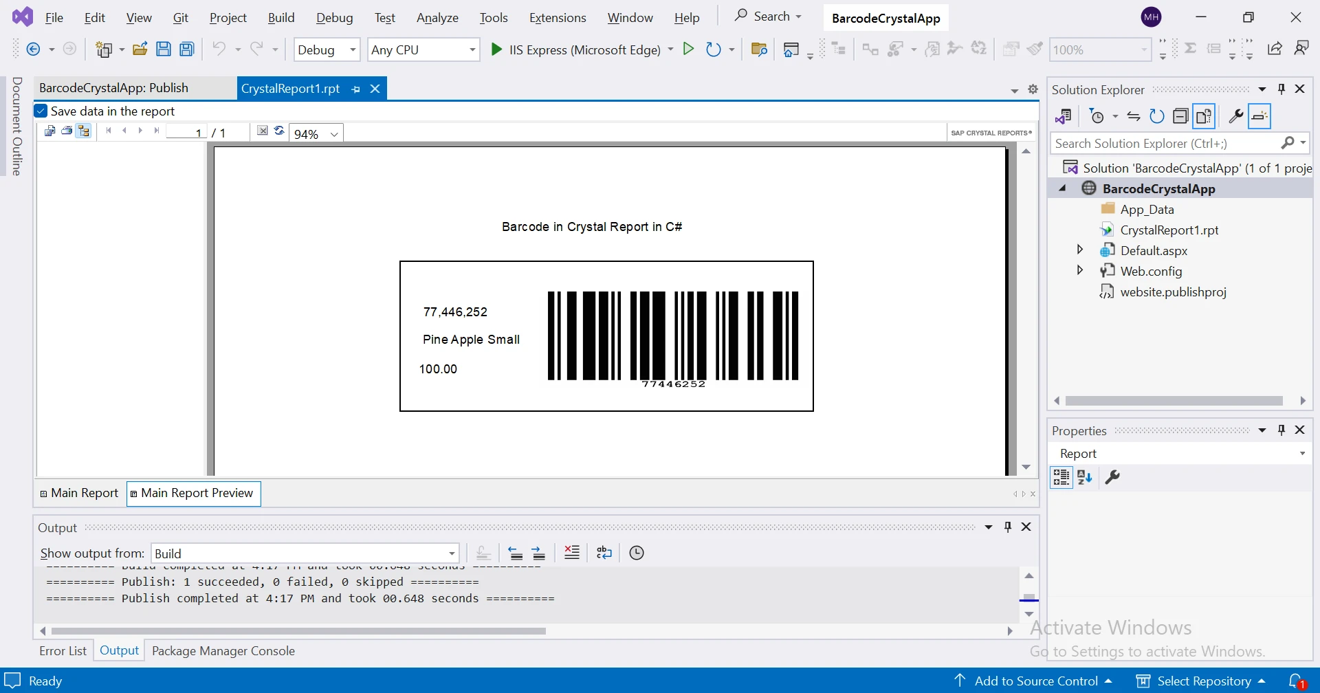
Task: Uncheck Save data in the report
Action: (41, 111)
